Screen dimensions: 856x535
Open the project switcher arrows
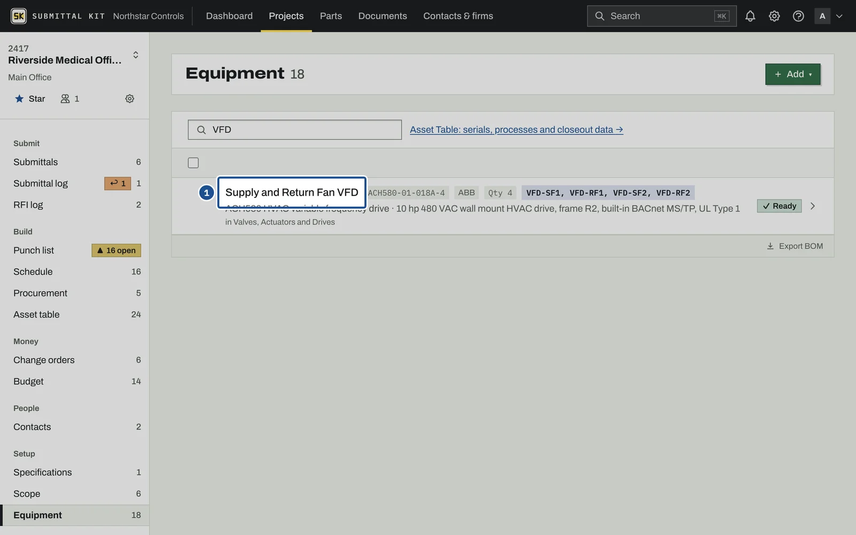pyautogui.click(x=135, y=55)
